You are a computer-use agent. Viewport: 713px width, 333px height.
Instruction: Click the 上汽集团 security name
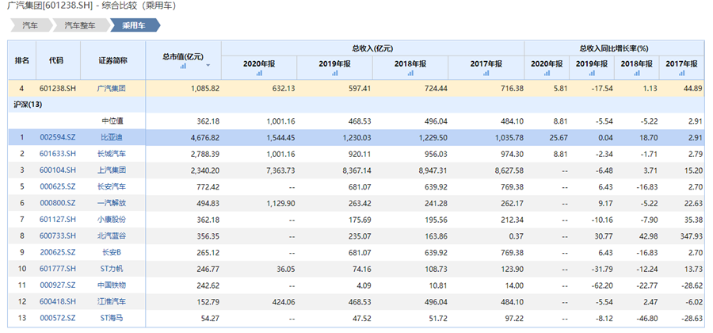tap(113, 170)
